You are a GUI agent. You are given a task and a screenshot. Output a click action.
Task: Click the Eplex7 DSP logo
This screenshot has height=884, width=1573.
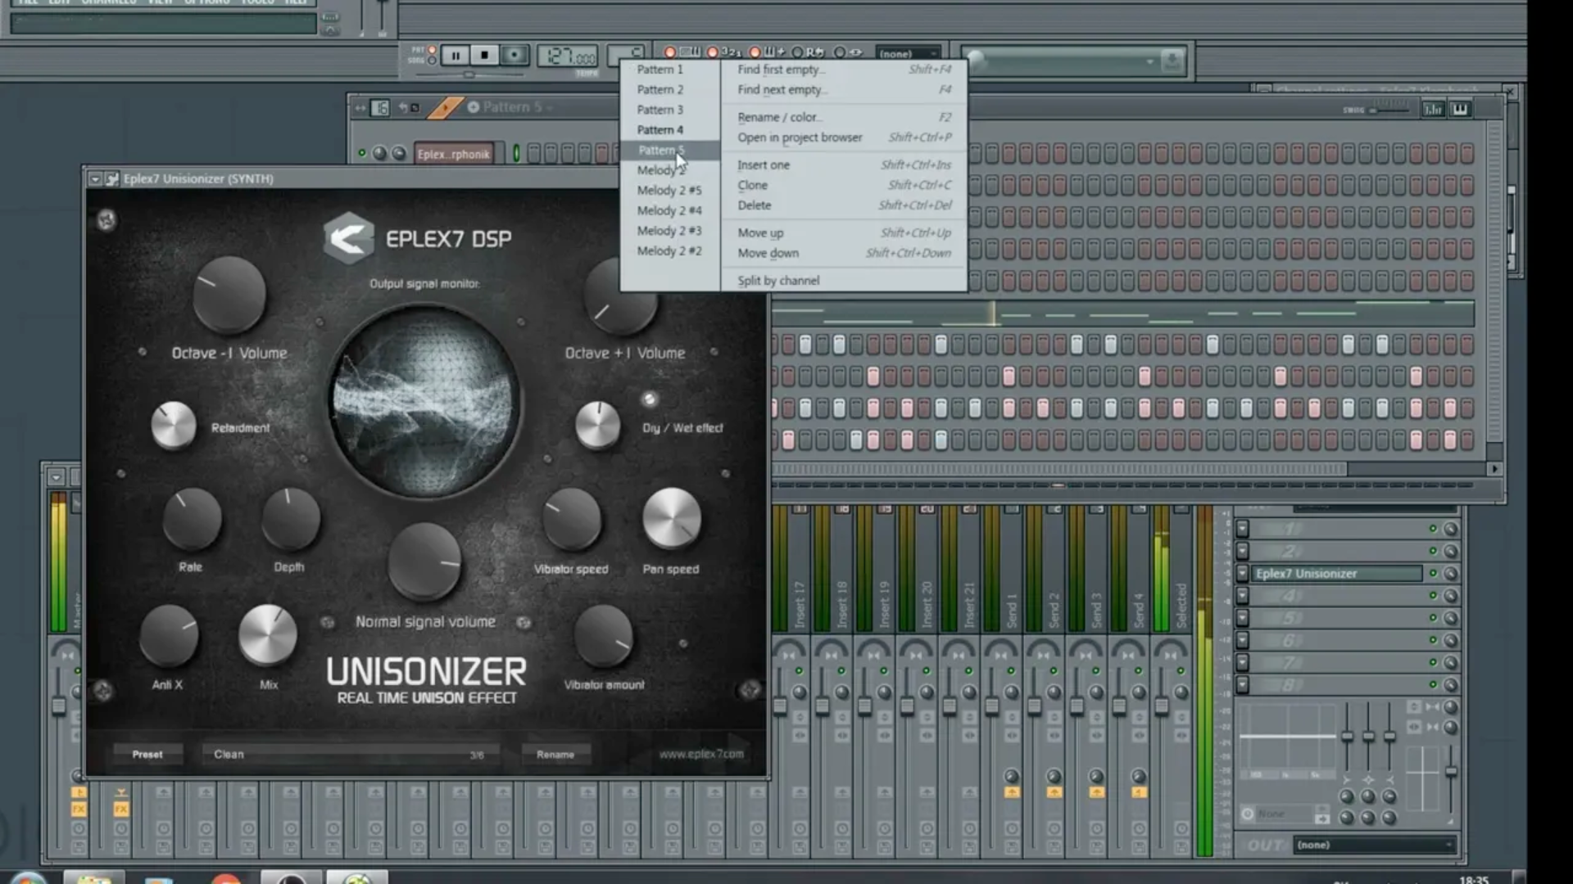[x=348, y=238]
